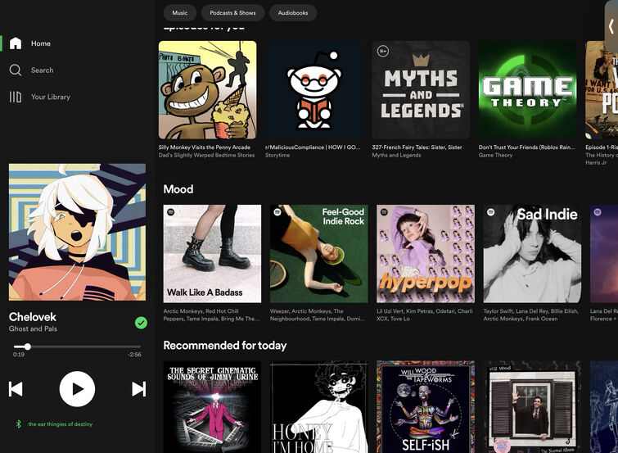The width and height of the screenshot is (618, 453).
Task: Click the Chelovek now-playing album art
Action: tap(77, 232)
